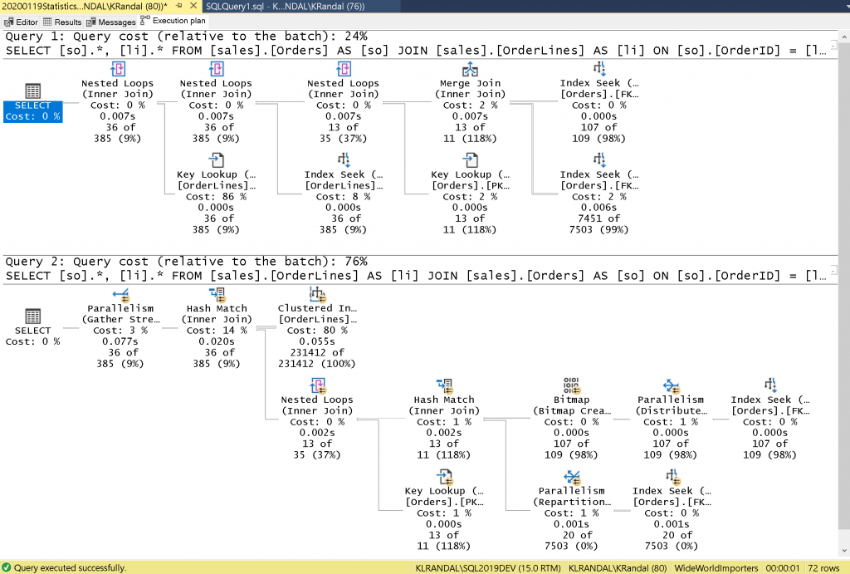
Task: Select Clustered Index Scan OrderLines operator
Action: pos(317,327)
